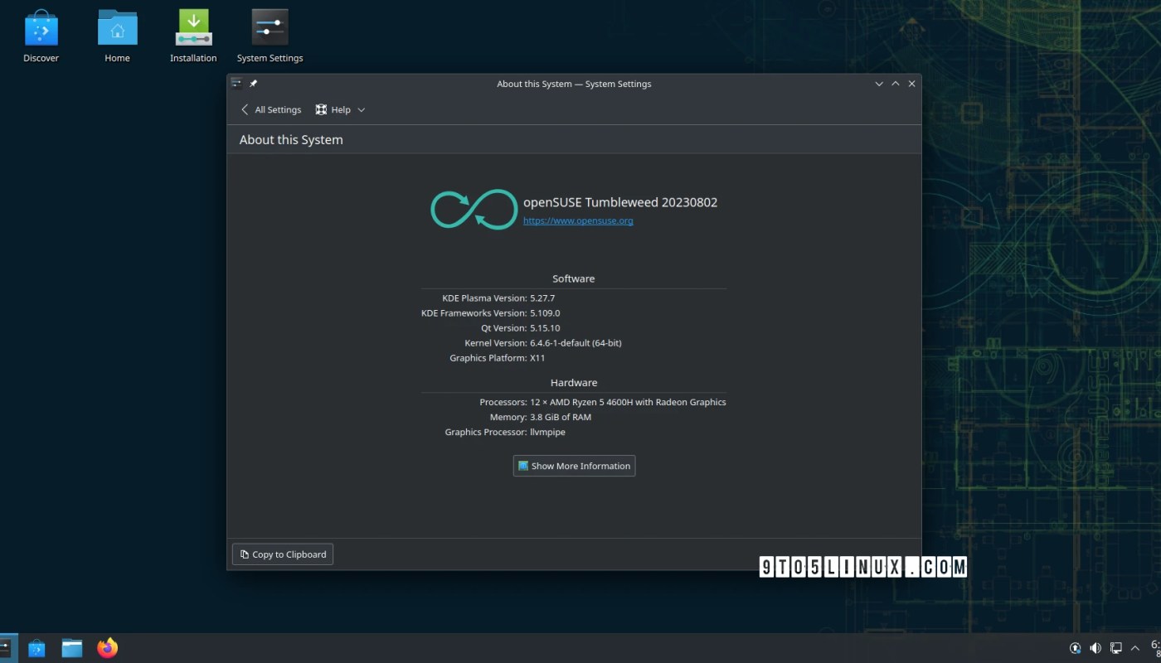This screenshot has width=1161, height=663.
Task: Click the 'Hardware' section heading
Action: tap(574, 383)
